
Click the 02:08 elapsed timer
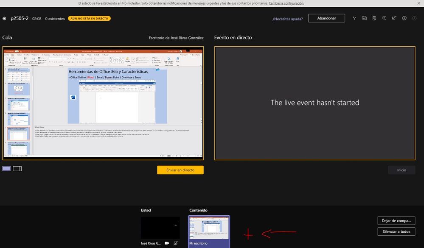[37, 19]
